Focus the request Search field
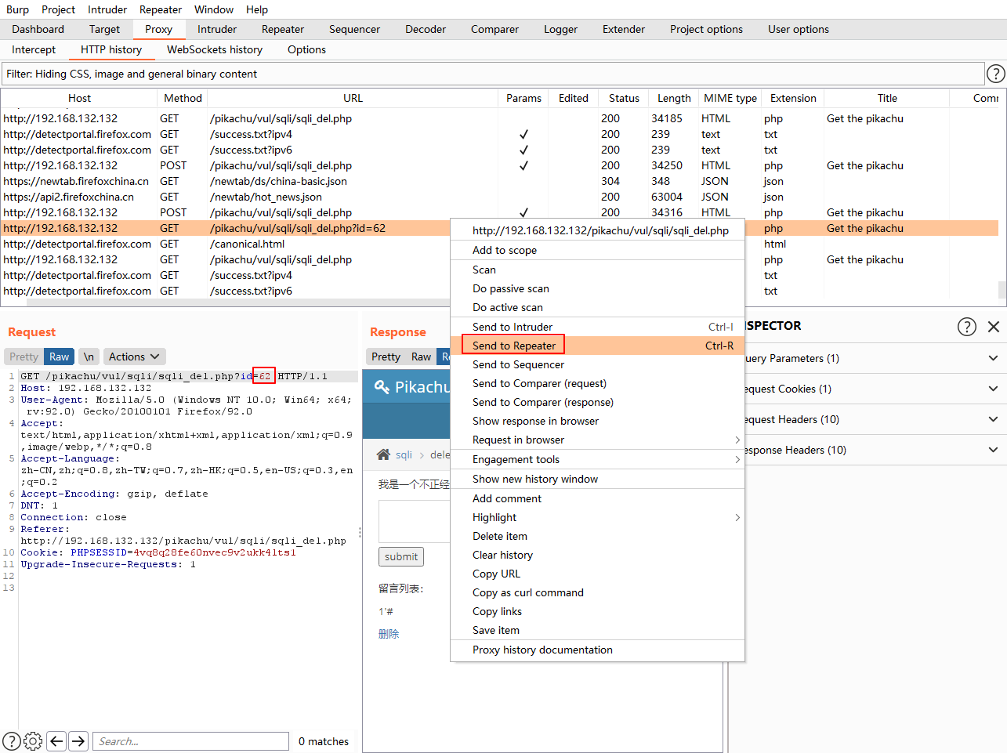Image resolution: width=1007 pixels, height=753 pixels. pyautogui.click(x=190, y=741)
